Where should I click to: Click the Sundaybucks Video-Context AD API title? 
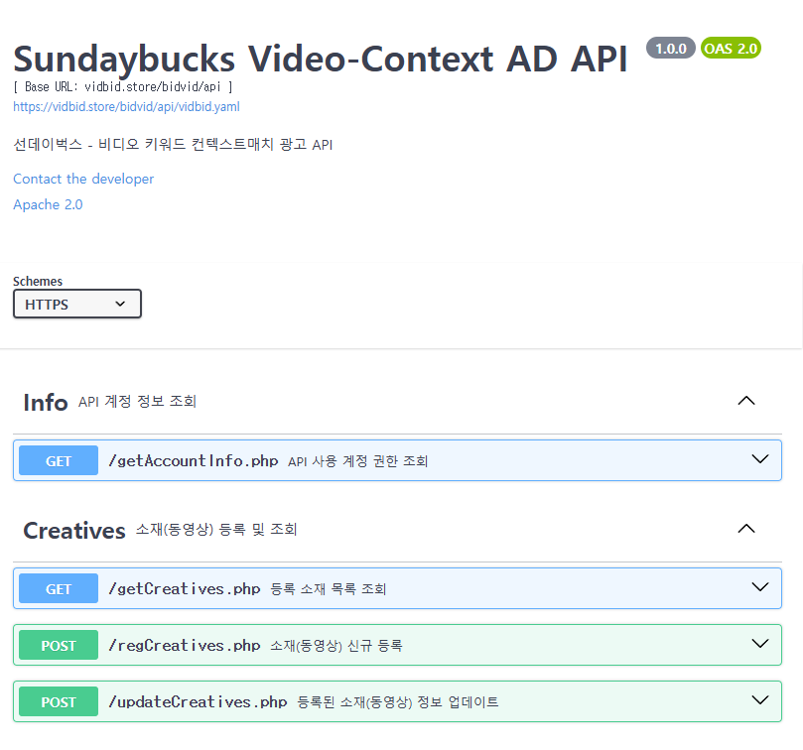321,59
